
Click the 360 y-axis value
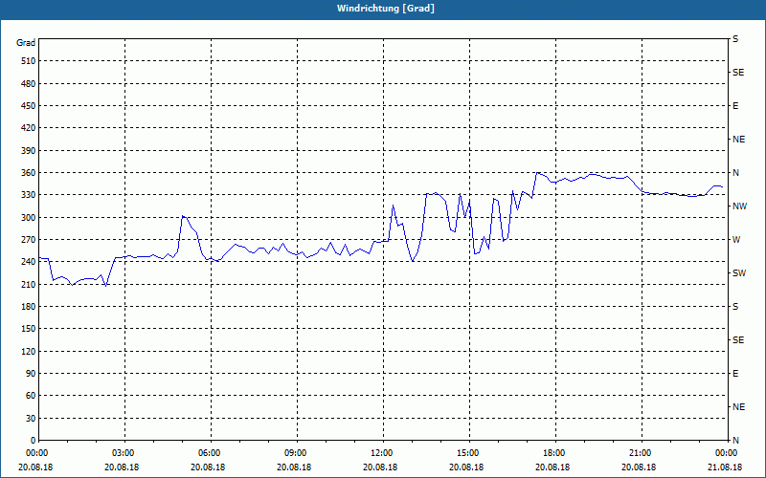coord(29,173)
